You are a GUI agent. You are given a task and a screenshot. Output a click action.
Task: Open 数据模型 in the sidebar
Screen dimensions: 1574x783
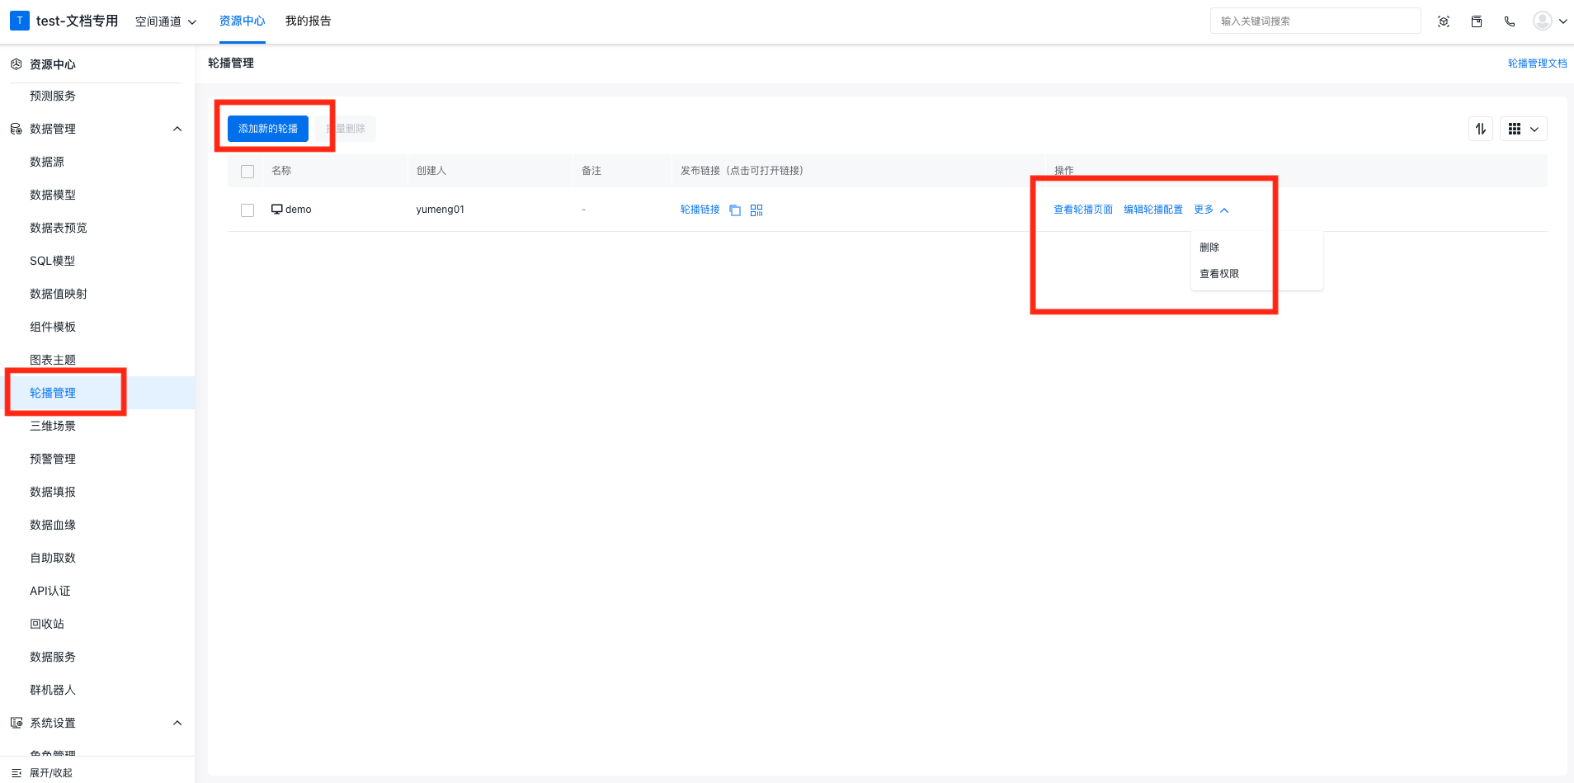tap(53, 195)
